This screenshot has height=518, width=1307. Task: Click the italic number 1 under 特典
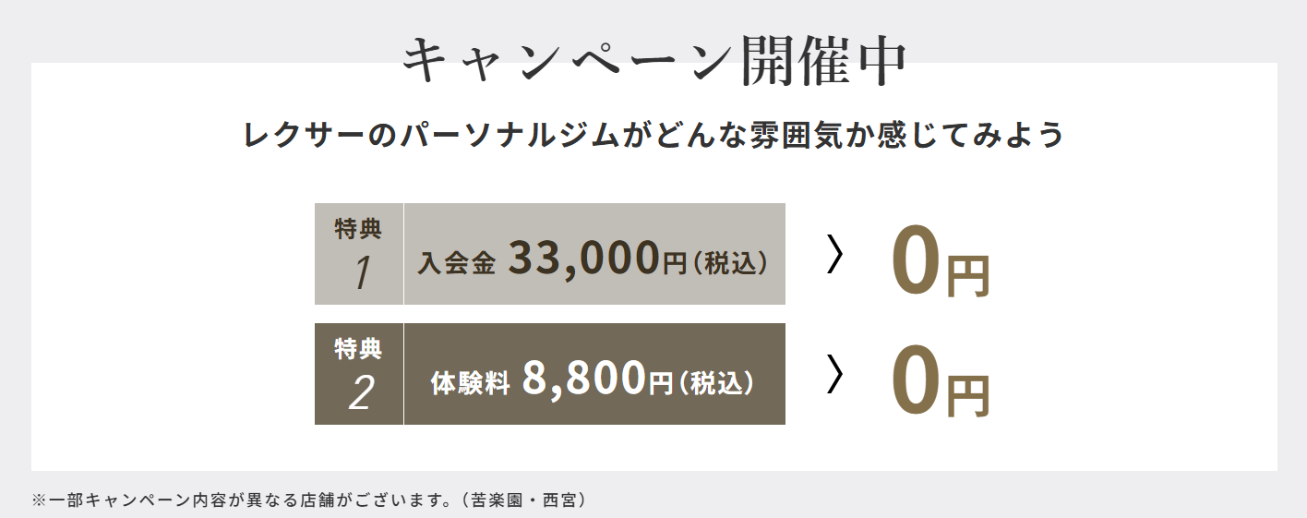360,273
